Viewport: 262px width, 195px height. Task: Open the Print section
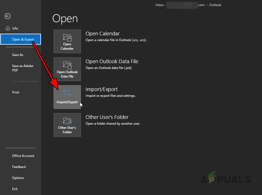coord(15,92)
